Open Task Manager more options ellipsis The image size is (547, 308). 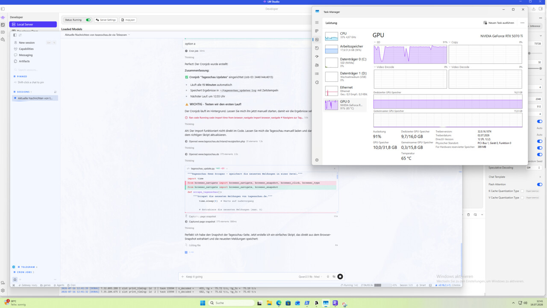pyautogui.click(x=522, y=23)
